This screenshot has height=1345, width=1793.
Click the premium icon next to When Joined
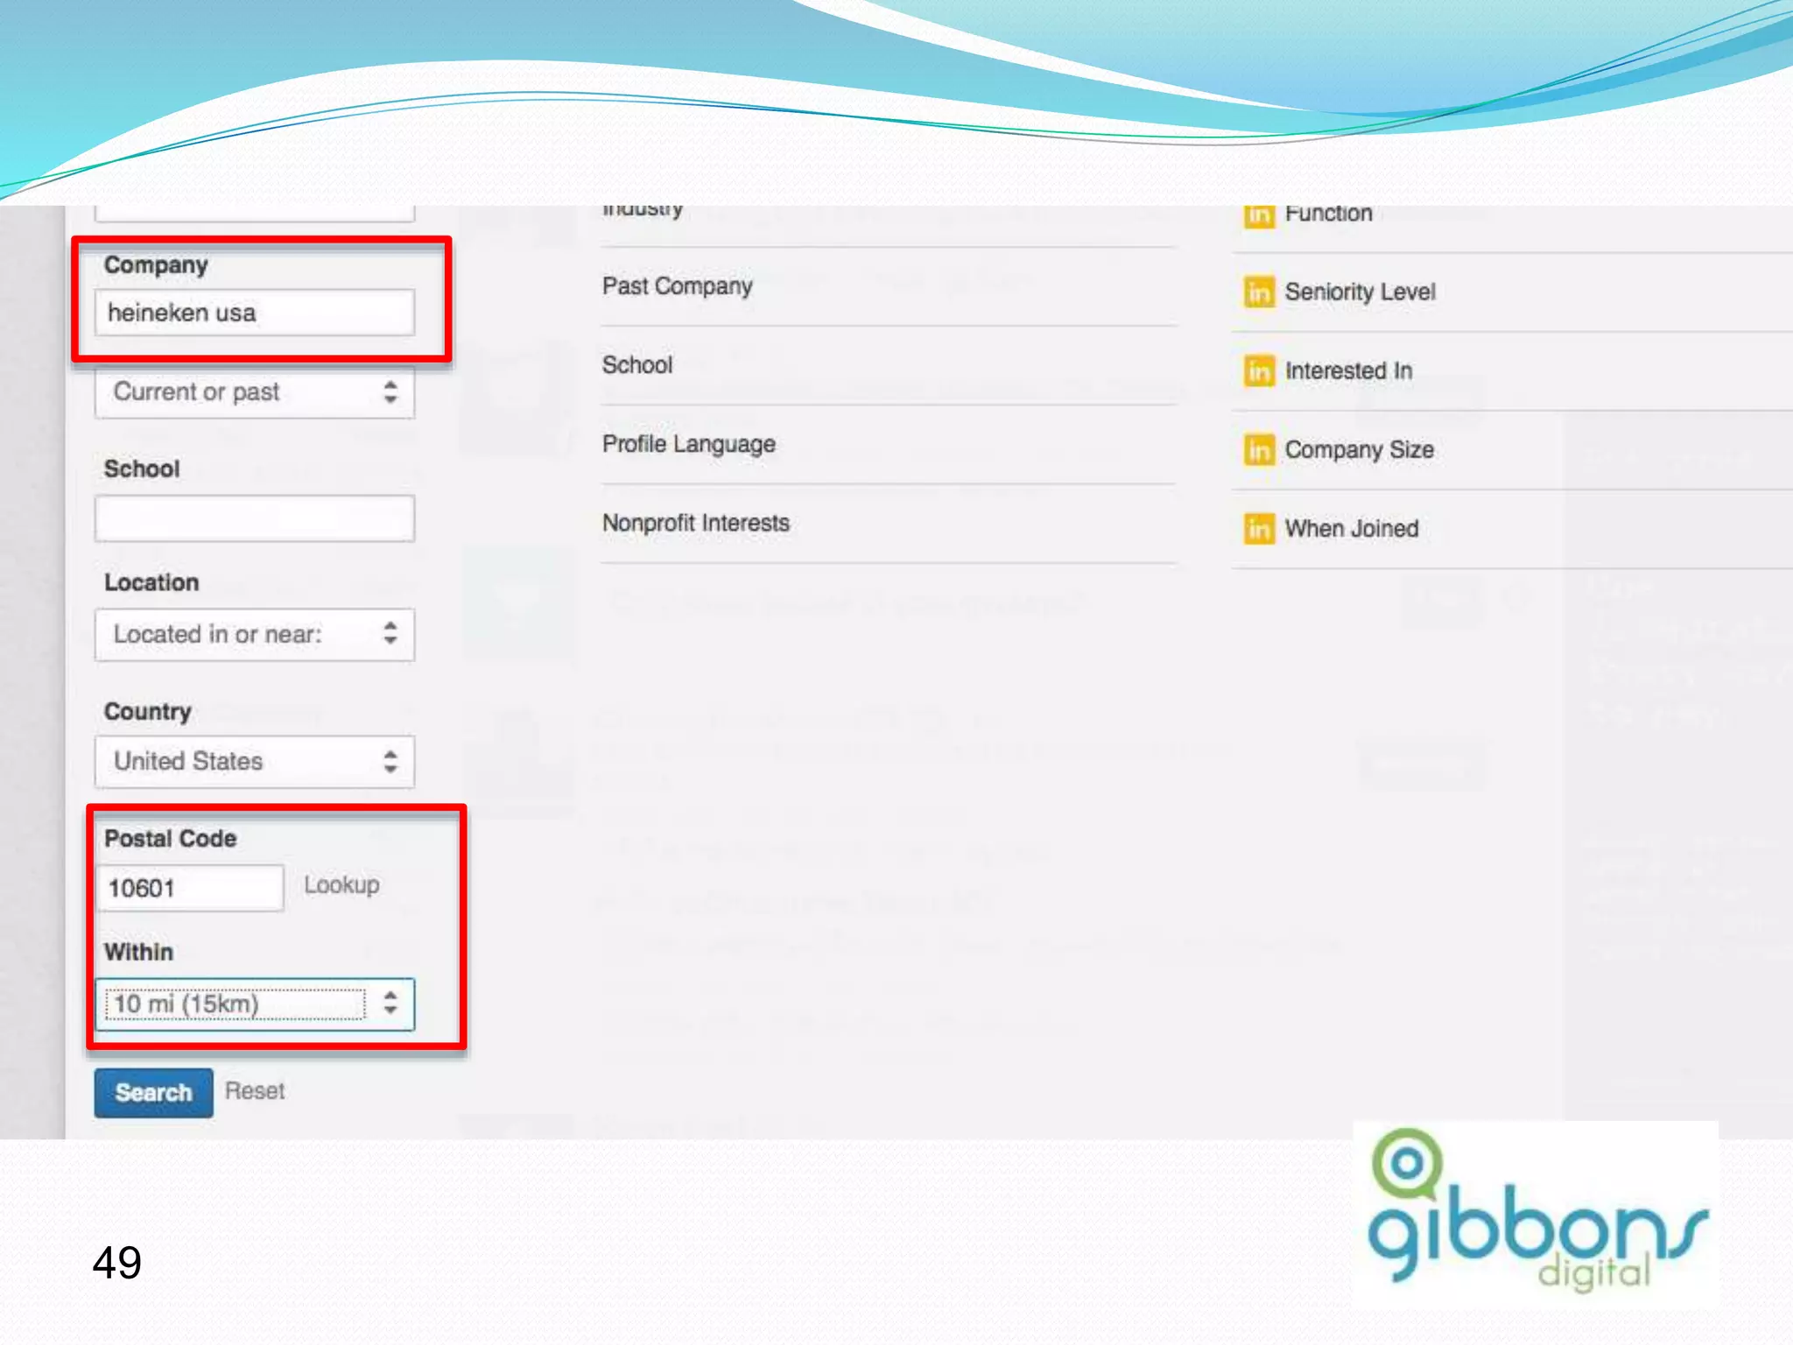click(x=1259, y=529)
